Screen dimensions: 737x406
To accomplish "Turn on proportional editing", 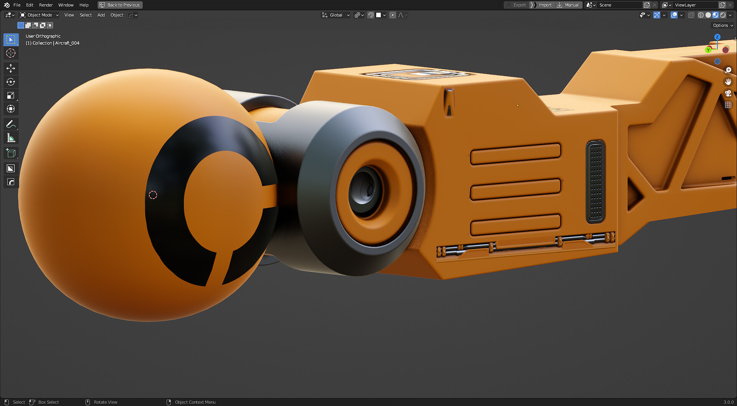I will pos(392,15).
